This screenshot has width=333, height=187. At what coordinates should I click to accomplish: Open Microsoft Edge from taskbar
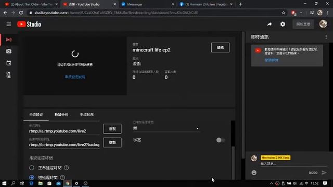pyautogui.click(x=31, y=183)
